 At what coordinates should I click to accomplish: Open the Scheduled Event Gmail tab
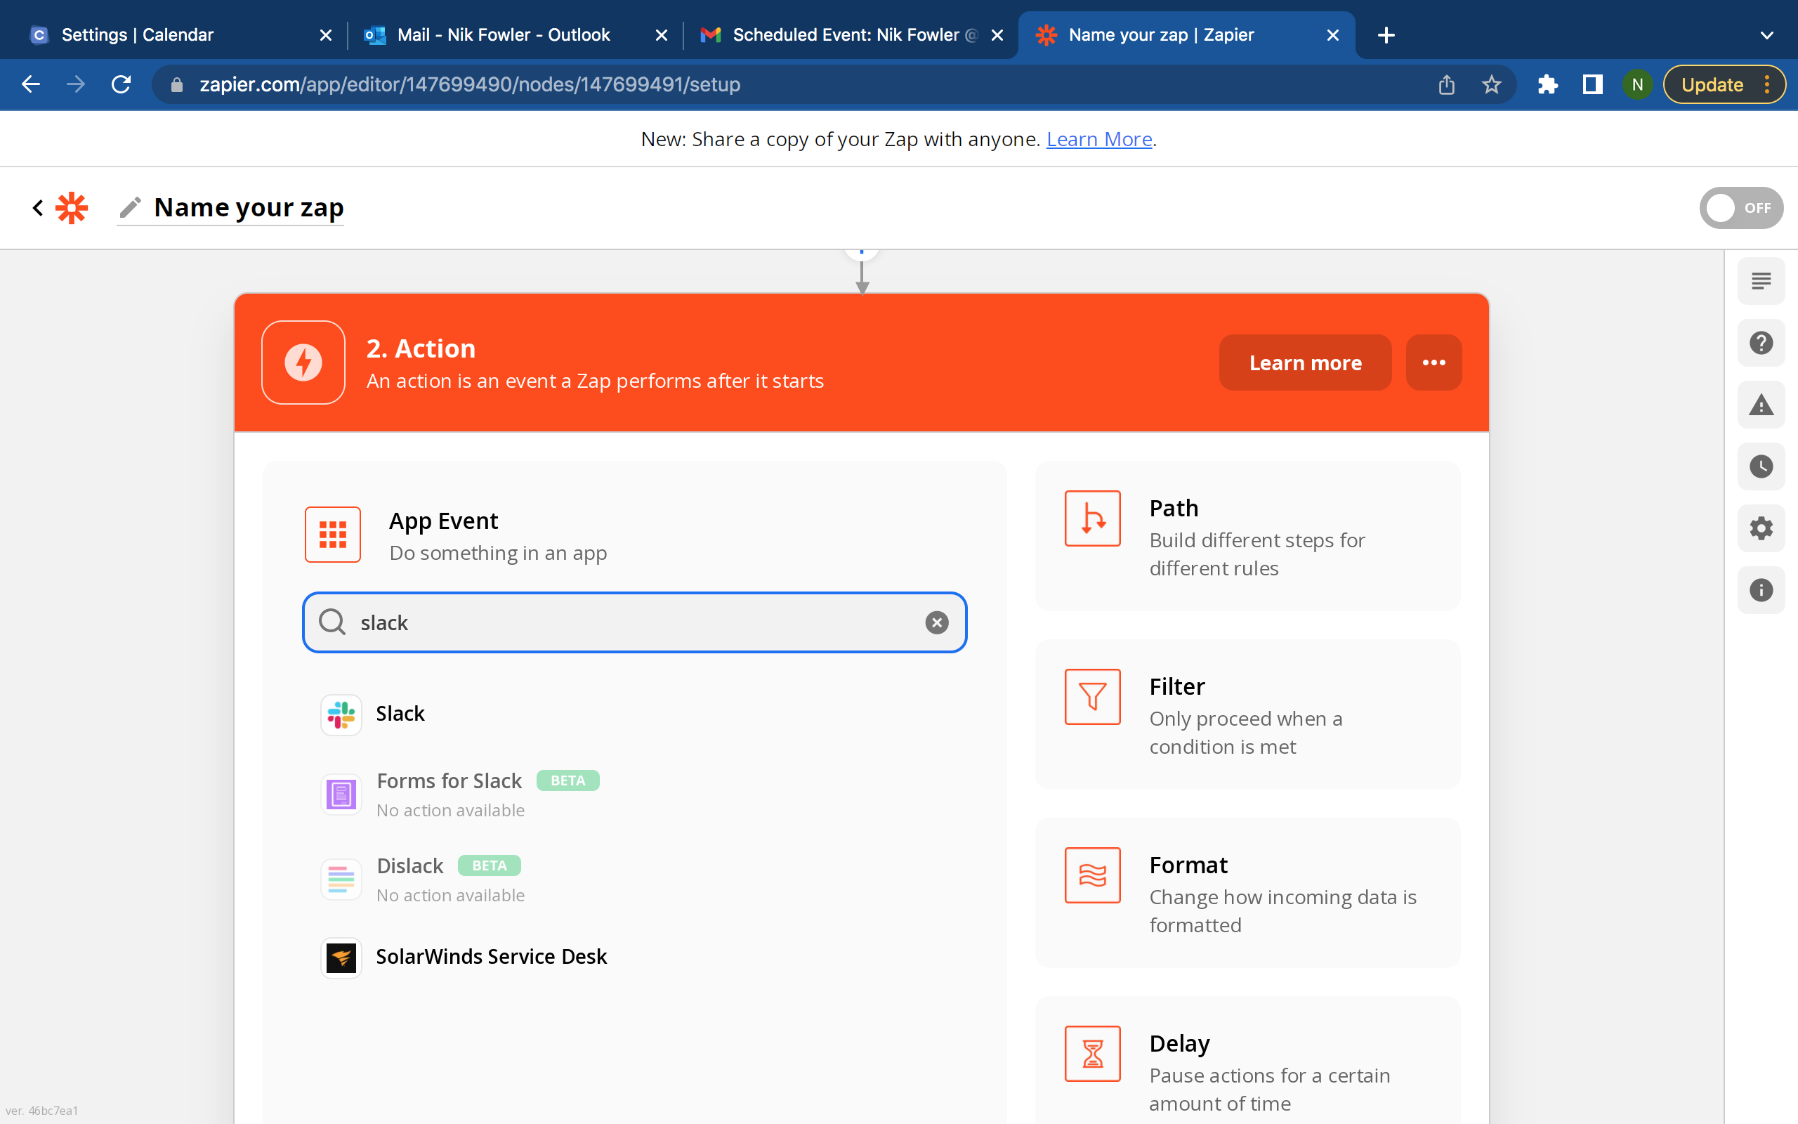[839, 34]
